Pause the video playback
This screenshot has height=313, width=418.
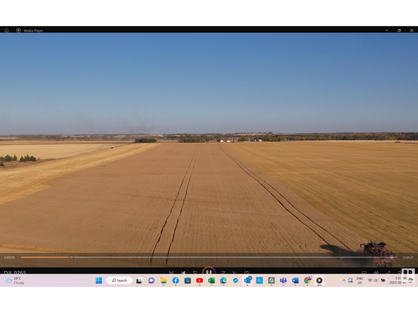[209, 272]
